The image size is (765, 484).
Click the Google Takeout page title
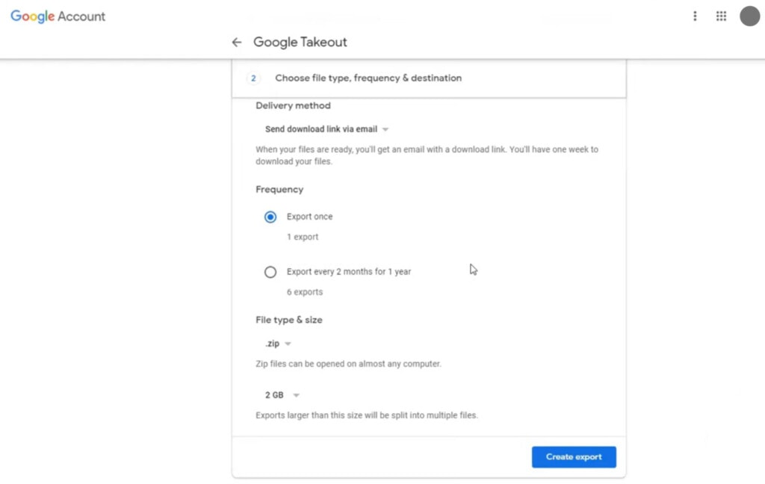click(x=300, y=43)
